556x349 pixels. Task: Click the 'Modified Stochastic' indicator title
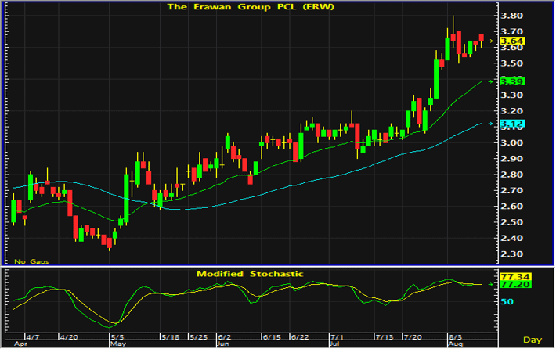(250, 274)
